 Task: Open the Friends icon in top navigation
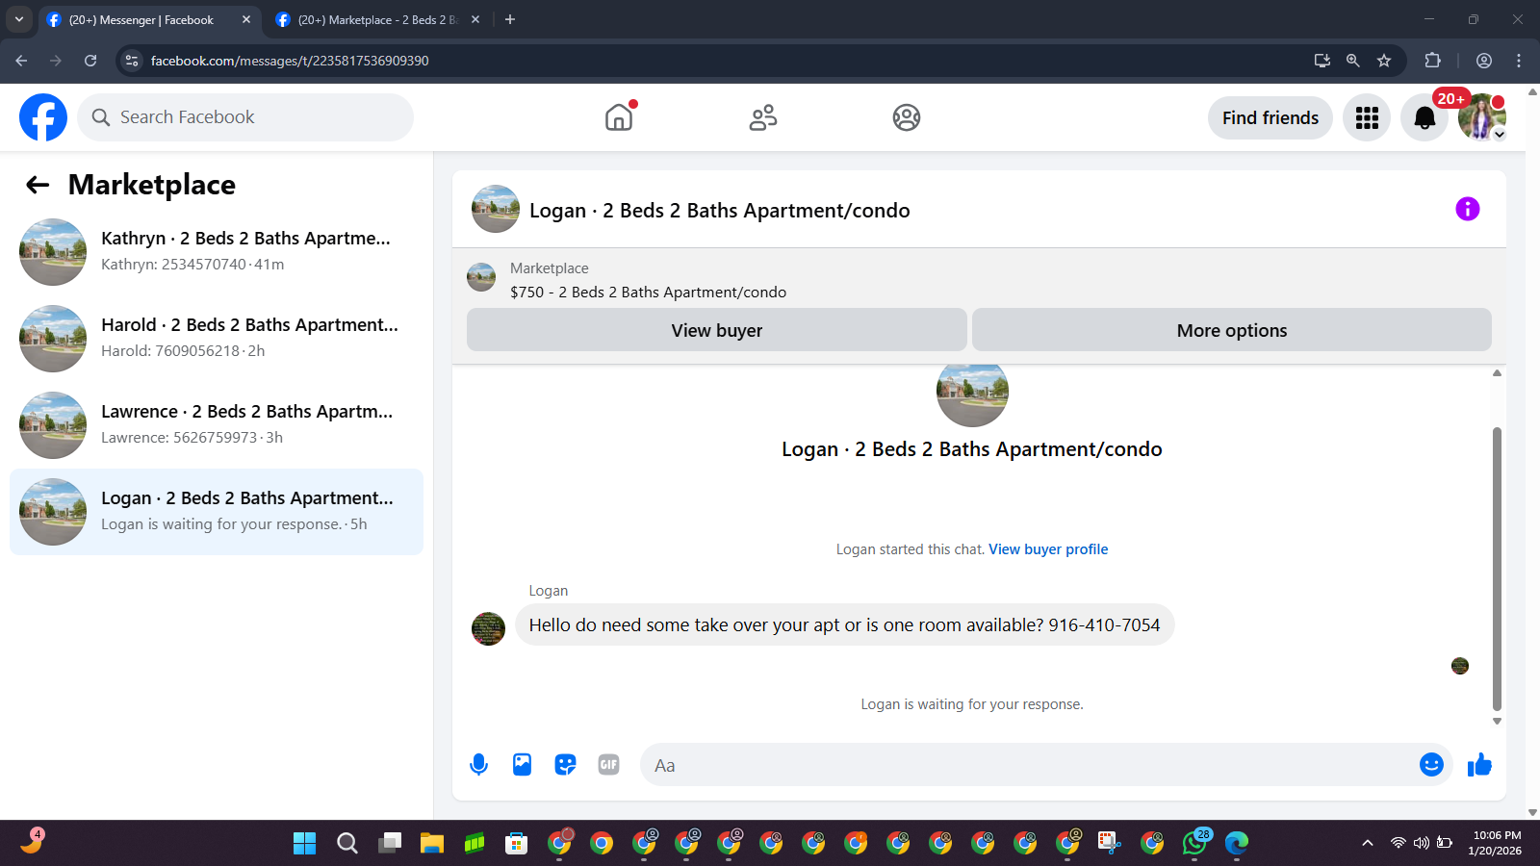[x=763, y=117]
